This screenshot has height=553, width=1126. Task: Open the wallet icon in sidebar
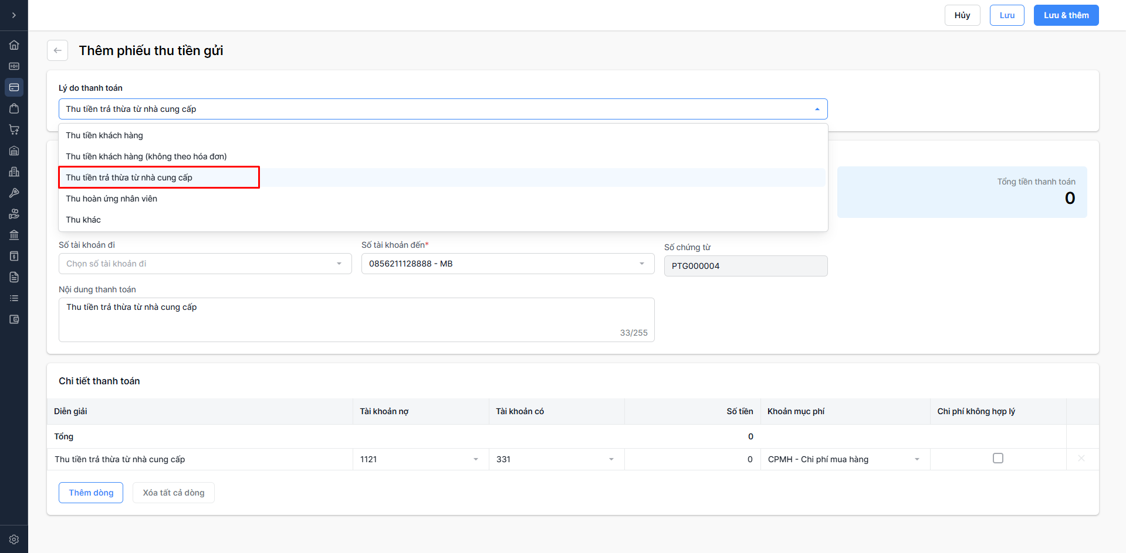pyautogui.click(x=14, y=319)
